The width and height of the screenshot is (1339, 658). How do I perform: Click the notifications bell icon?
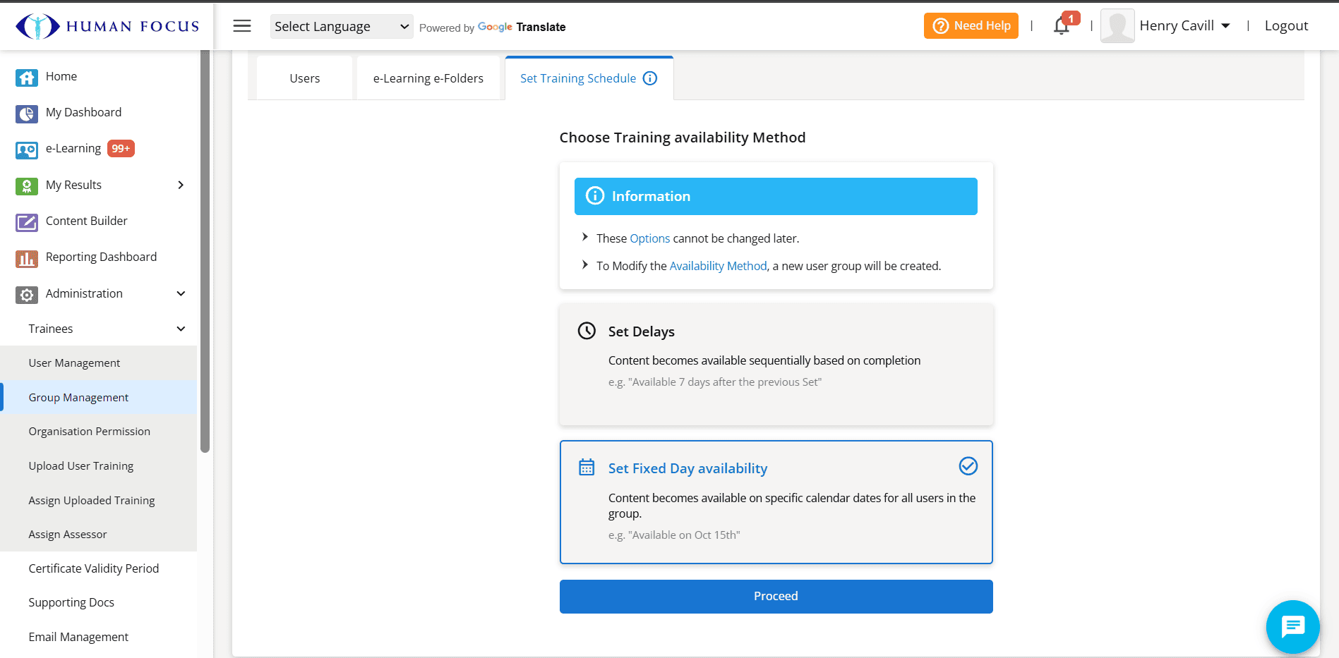click(x=1062, y=26)
